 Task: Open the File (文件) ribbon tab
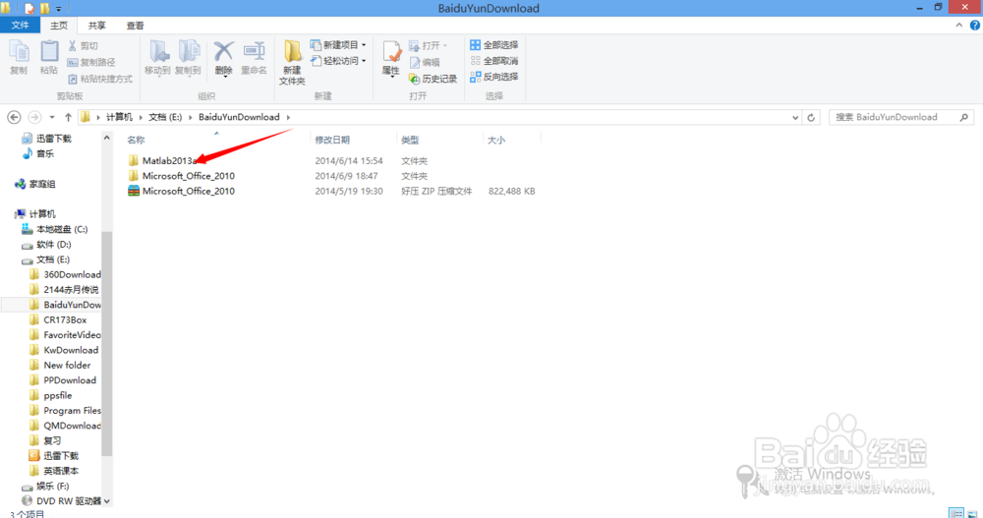pyautogui.click(x=20, y=26)
